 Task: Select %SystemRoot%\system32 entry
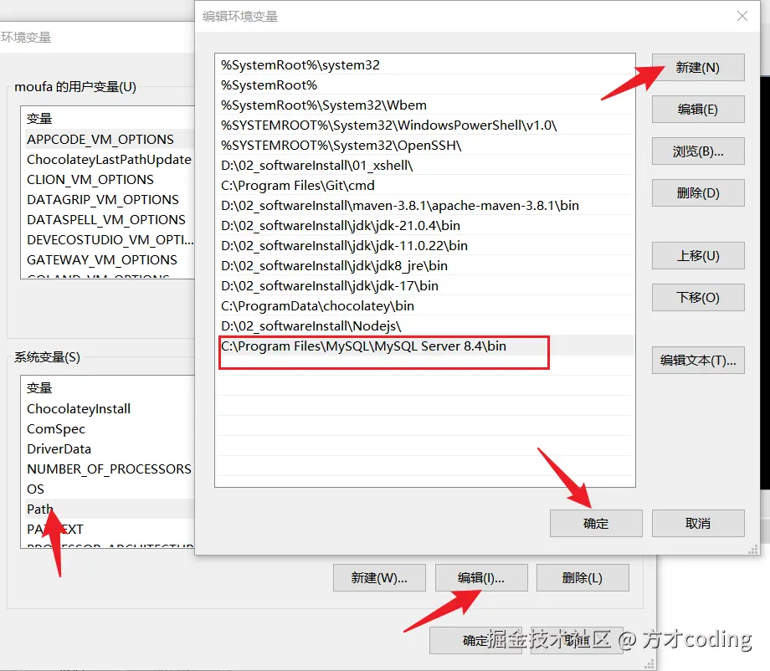tap(425, 64)
